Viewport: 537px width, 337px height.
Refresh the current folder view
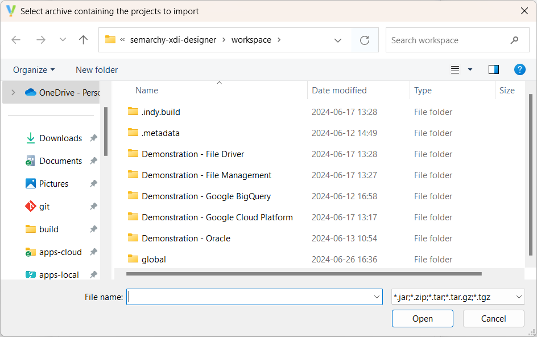tap(365, 40)
